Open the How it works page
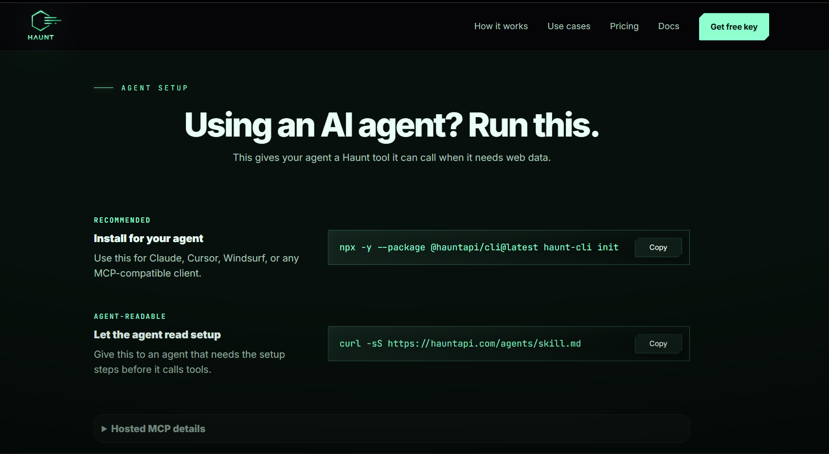The image size is (829, 454). [501, 26]
